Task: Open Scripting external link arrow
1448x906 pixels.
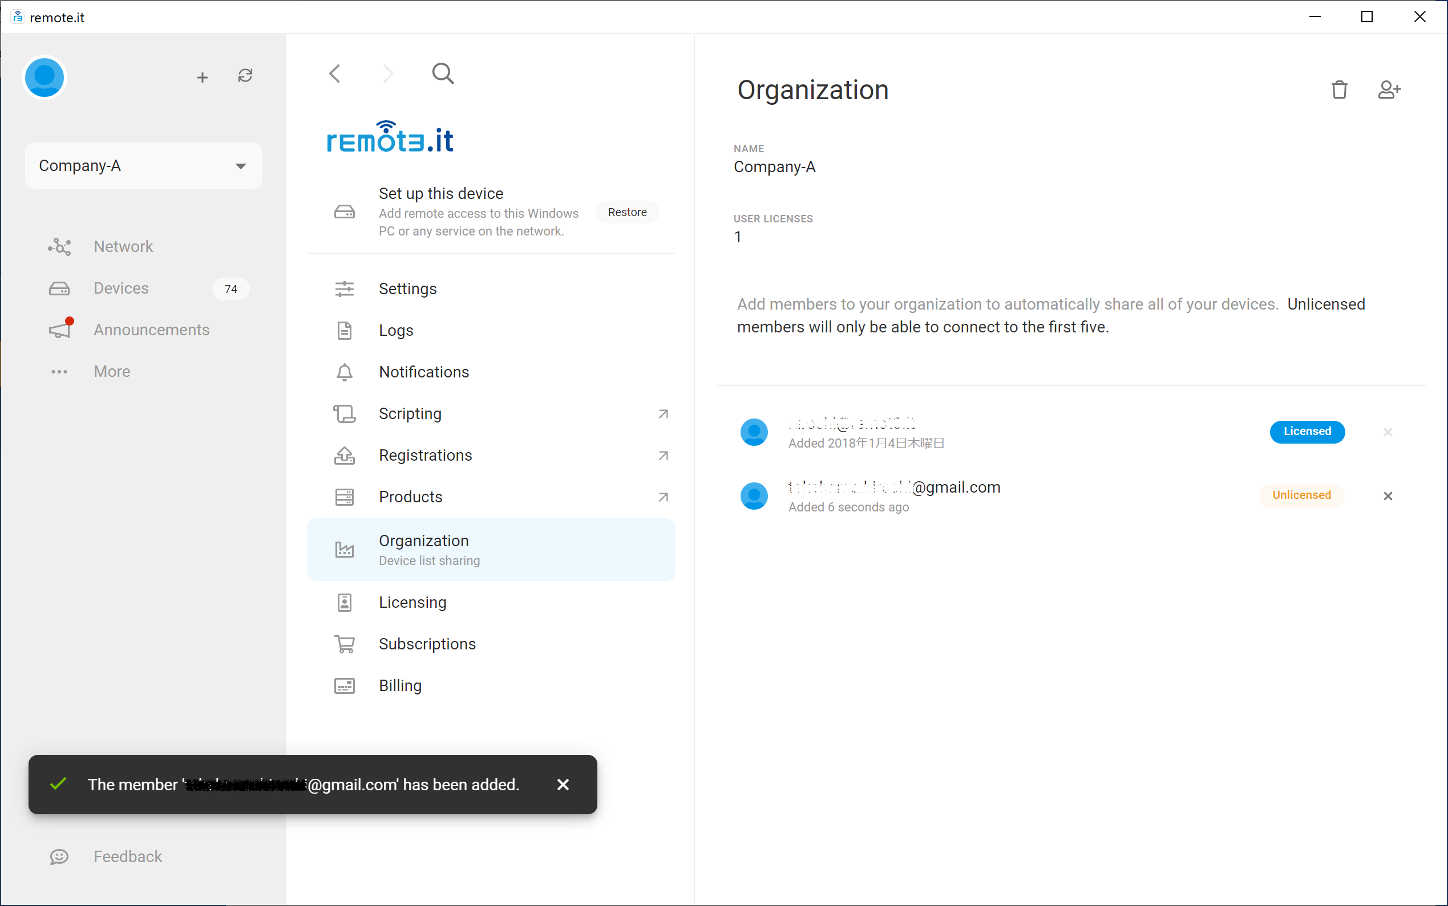Action: point(663,414)
